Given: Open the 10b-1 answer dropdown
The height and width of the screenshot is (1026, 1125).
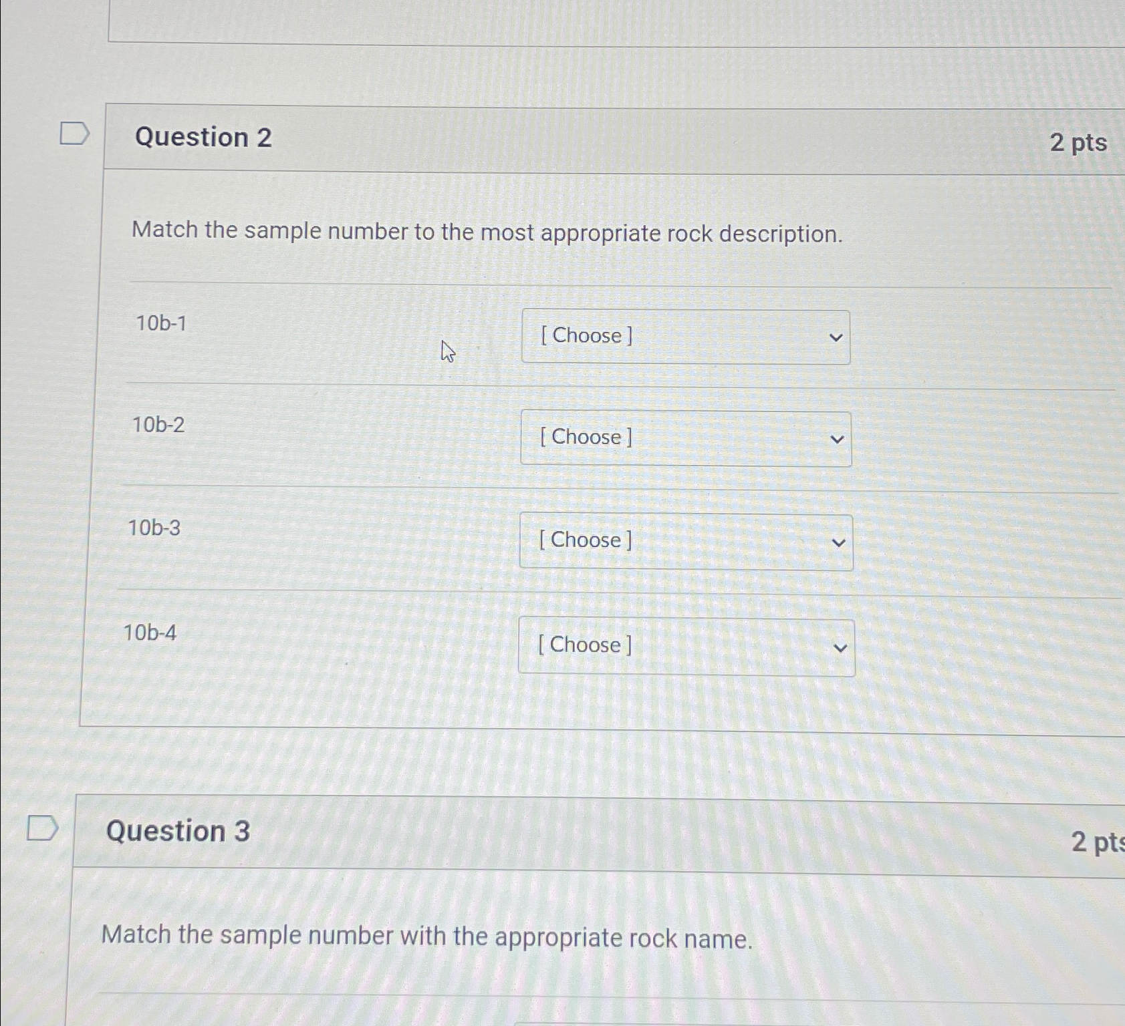Looking at the screenshot, I should click(685, 337).
